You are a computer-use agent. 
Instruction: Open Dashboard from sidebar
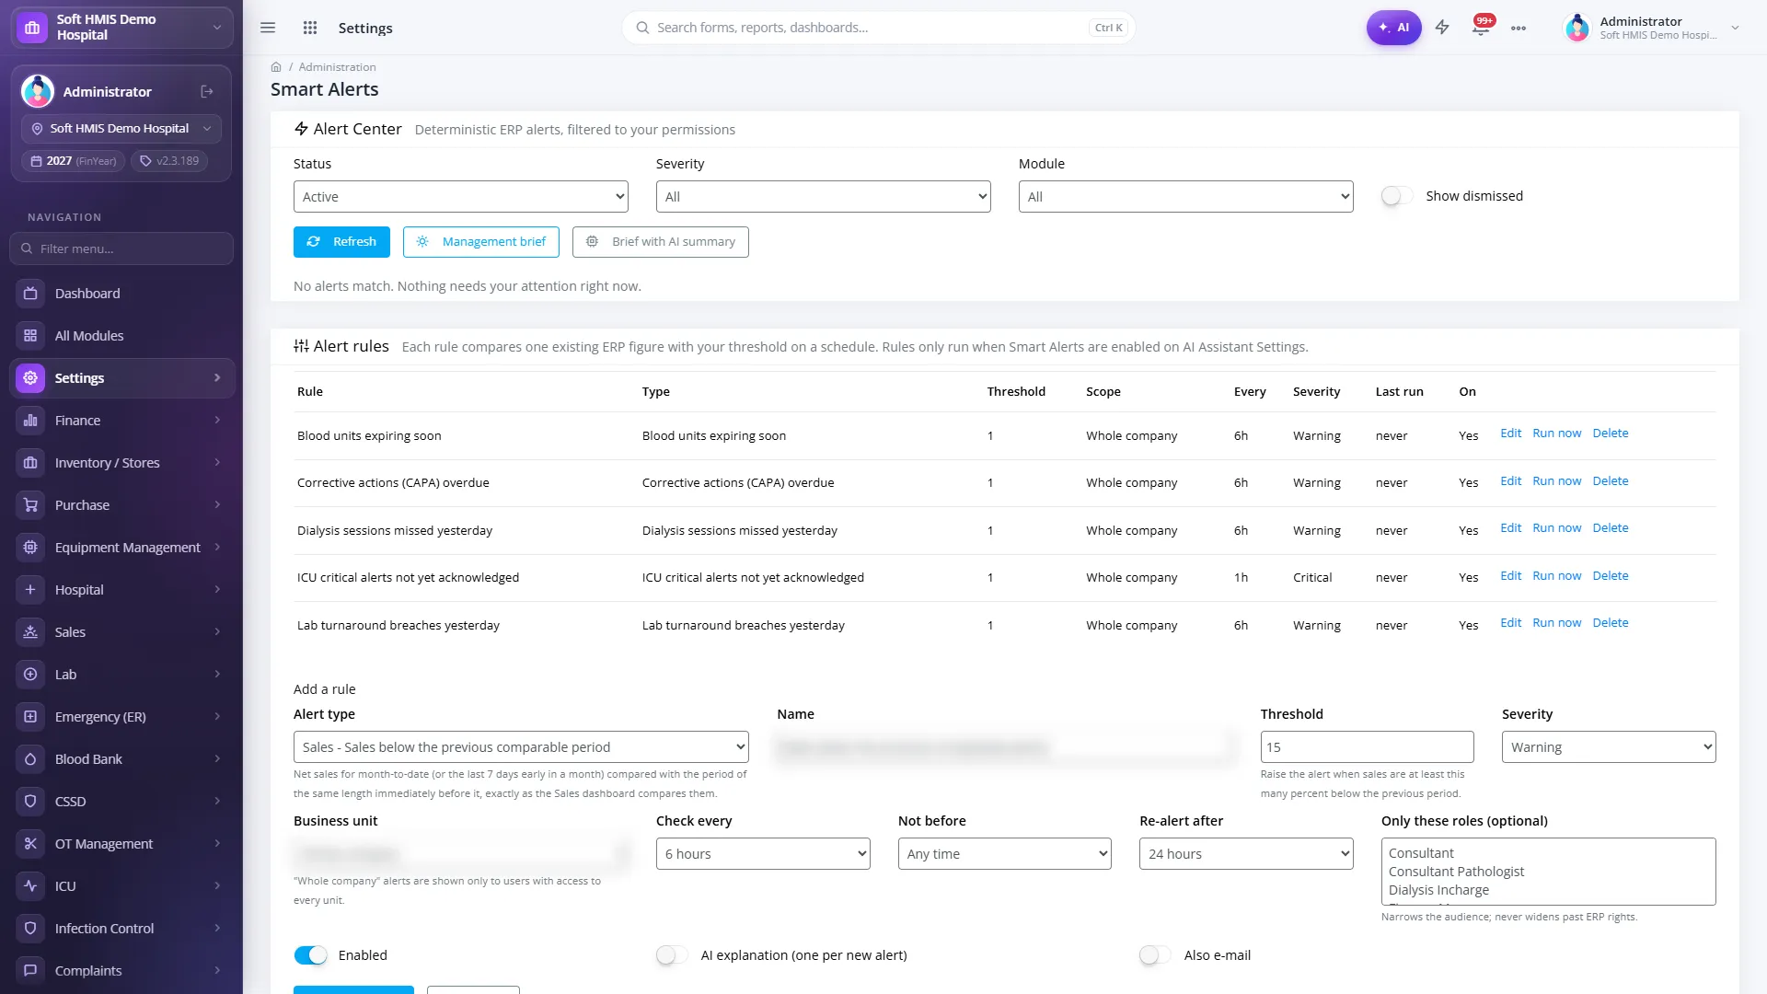(x=121, y=294)
